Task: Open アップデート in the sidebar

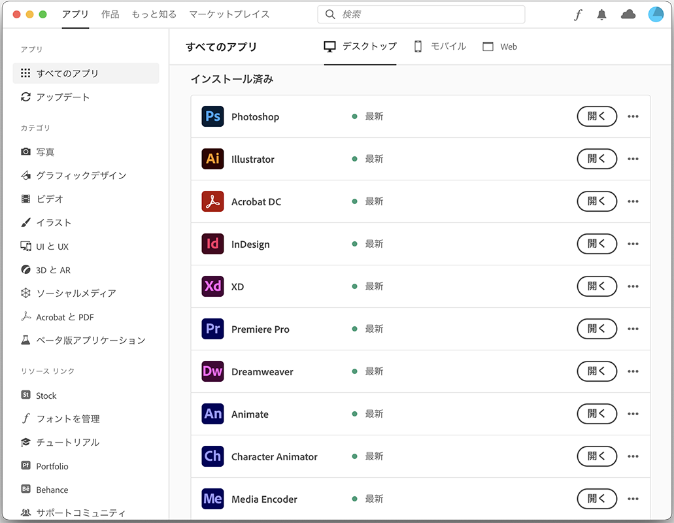Action: [x=56, y=97]
